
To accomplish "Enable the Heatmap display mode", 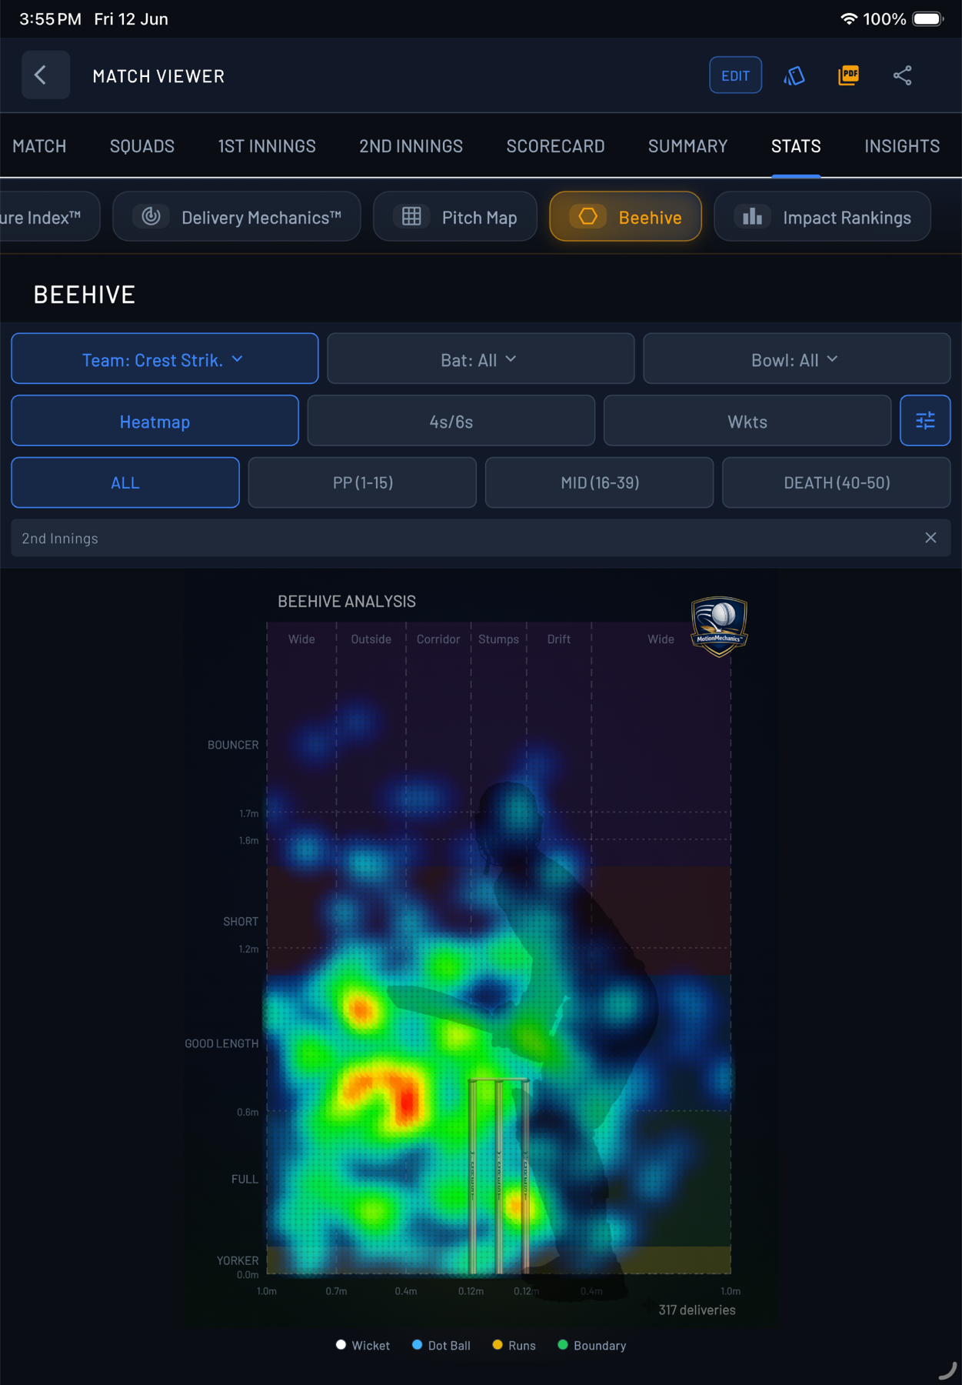I will 155,421.
